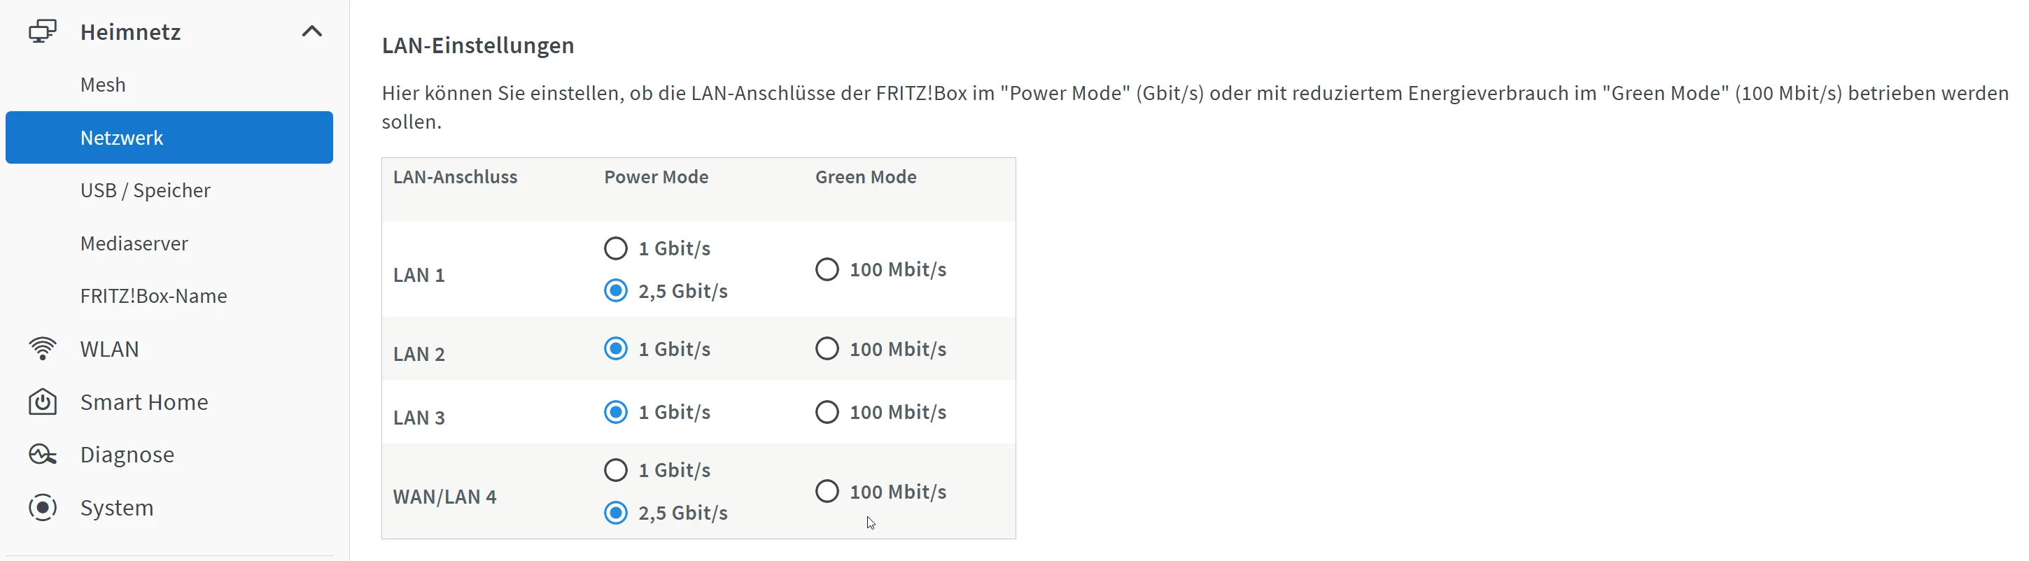Select 1 Gbit/s for LAN 1
Image resolution: width=2029 pixels, height=561 pixels.
(x=616, y=248)
